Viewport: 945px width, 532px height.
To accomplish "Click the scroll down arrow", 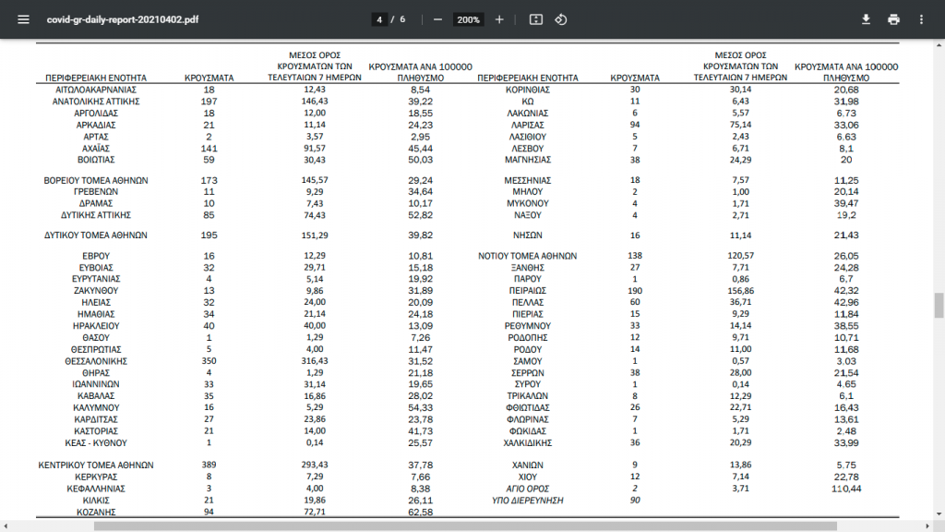I will coord(939,514).
